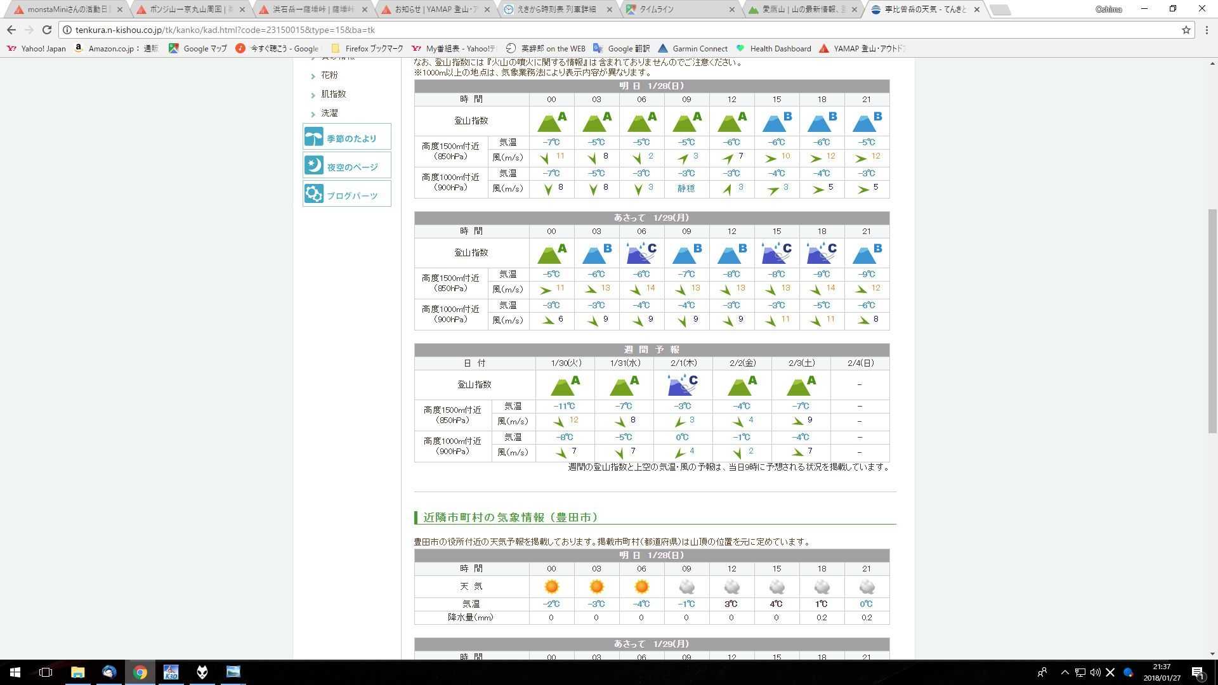Click the browser back arrow
This screenshot has height=685, width=1218.
tap(11, 30)
